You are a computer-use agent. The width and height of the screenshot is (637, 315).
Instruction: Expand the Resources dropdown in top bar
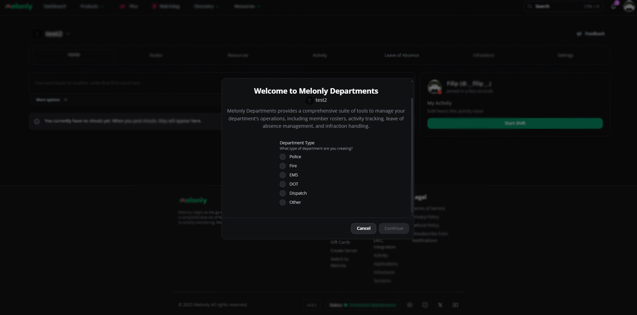(247, 6)
